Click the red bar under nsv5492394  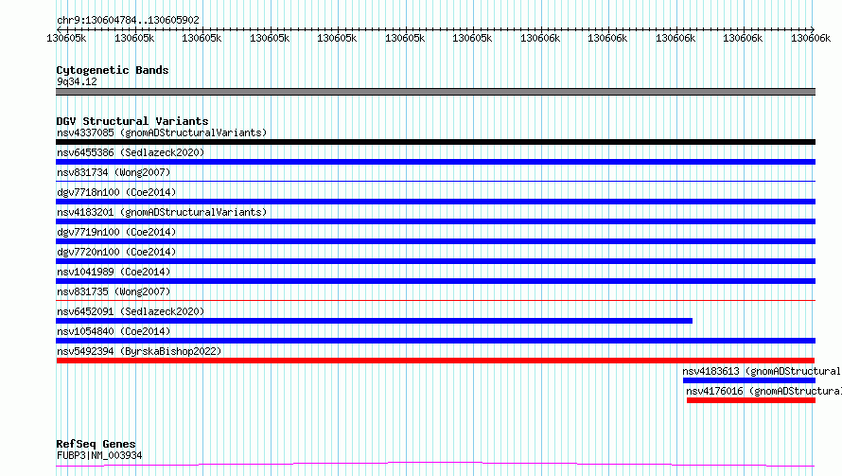[x=435, y=361]
